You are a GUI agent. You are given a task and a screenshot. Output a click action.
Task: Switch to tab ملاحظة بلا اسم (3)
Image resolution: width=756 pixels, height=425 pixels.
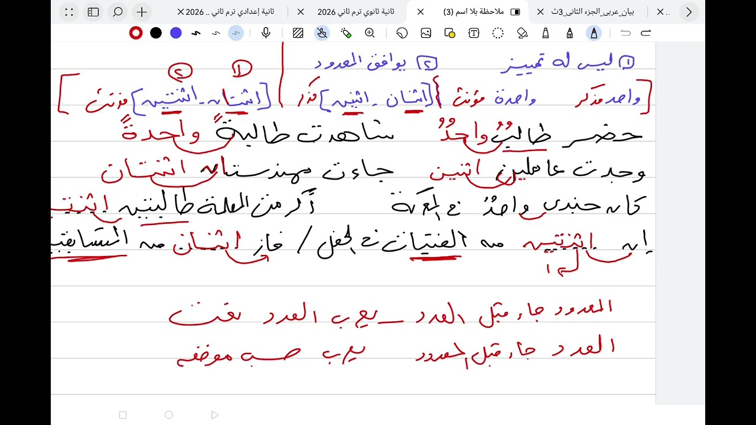(474, 12)
